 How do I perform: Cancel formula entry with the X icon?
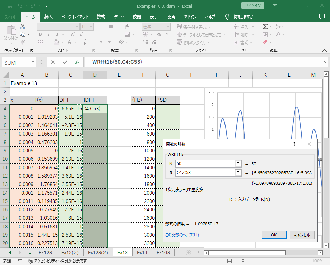click(53, 62)
